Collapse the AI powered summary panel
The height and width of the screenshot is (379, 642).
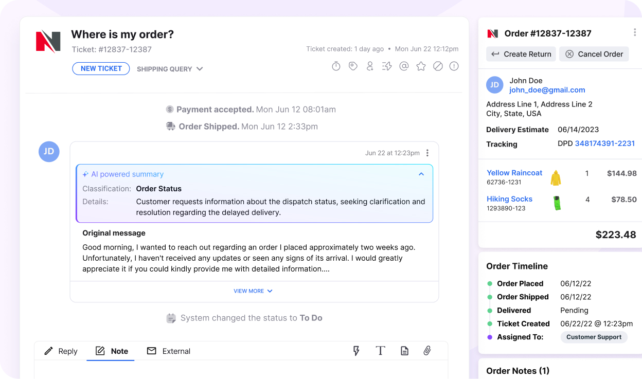coord(421,174)
